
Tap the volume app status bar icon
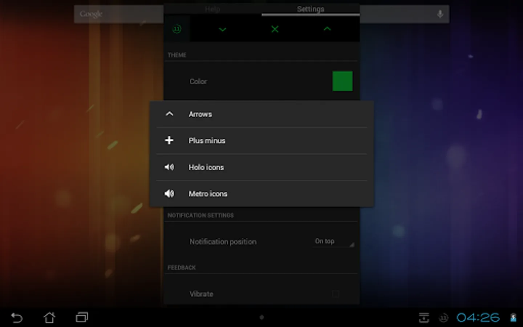pyautogui.click(x=443, y=318)
